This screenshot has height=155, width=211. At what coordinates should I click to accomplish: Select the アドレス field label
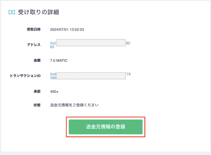point(34,45)
